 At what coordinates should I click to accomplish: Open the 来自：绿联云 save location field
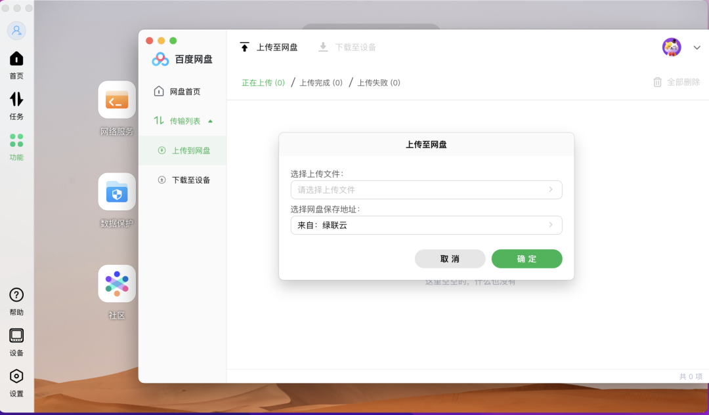(x=427, y=226)
